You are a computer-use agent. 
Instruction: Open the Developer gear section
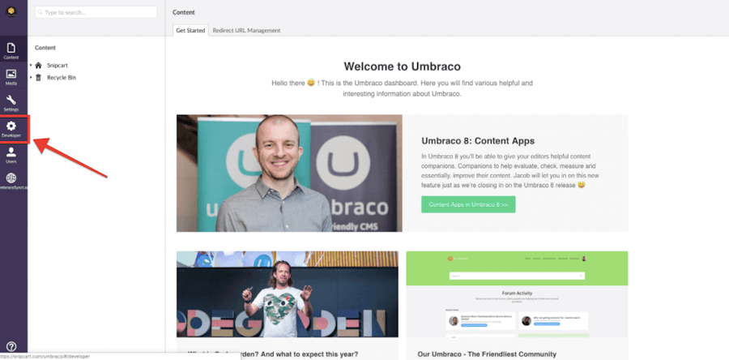(x=11, y=129)
